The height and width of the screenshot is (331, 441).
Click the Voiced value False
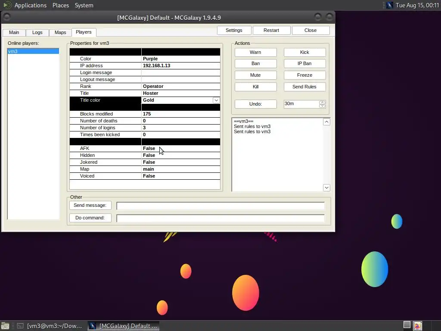[x=180, y=176]
